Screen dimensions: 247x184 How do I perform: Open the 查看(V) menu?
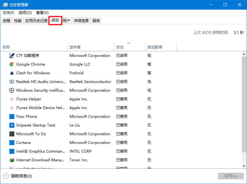(x=42, y=12)
